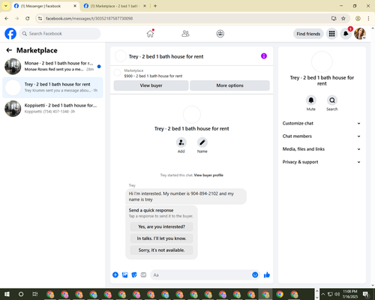Expand the Privacy & support section
The height and width of the screenshot is (300, 375).
[x=322, y=162]
